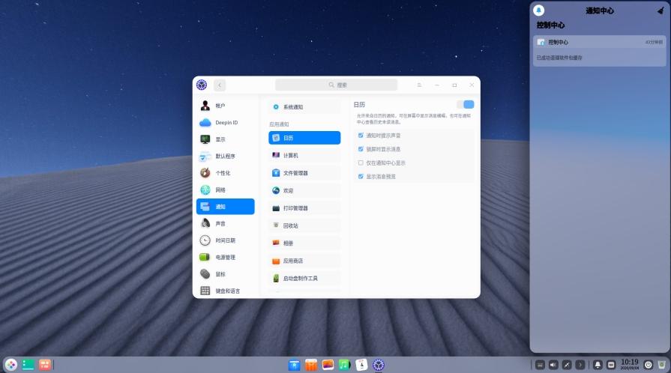
Task: Click the volume icon in system tray
Action: tap(553, 365)
